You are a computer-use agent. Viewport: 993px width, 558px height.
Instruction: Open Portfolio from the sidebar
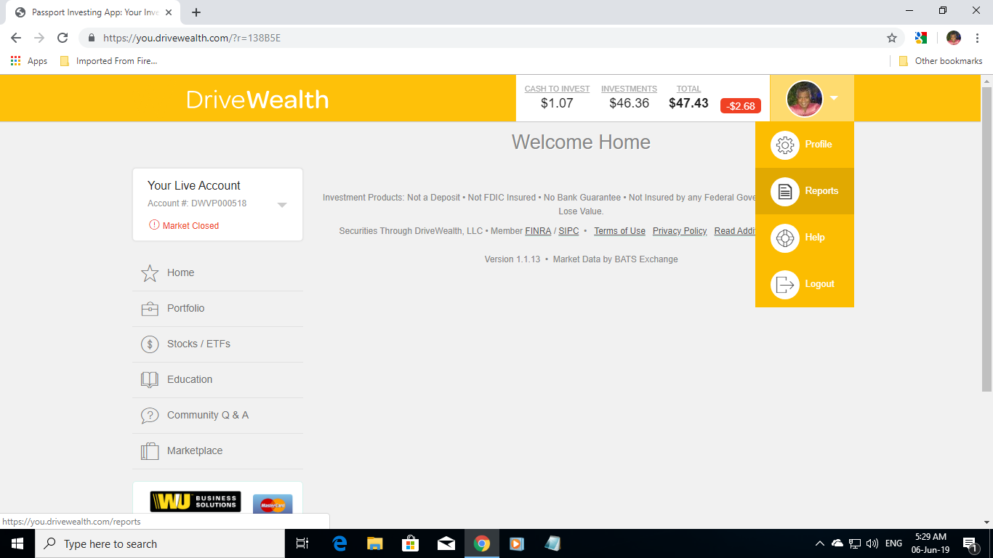tap(217, 309)
